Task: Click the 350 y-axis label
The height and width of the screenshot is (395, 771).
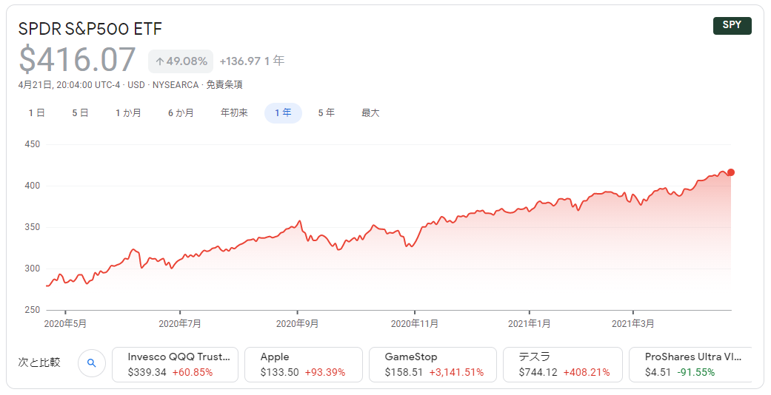Action: point(33,227)
